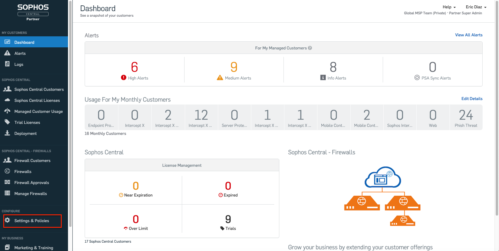Open Managed Customer Usage page
Image resolution: width=499 pixels, height=251 pixels.
click(34, 111)
